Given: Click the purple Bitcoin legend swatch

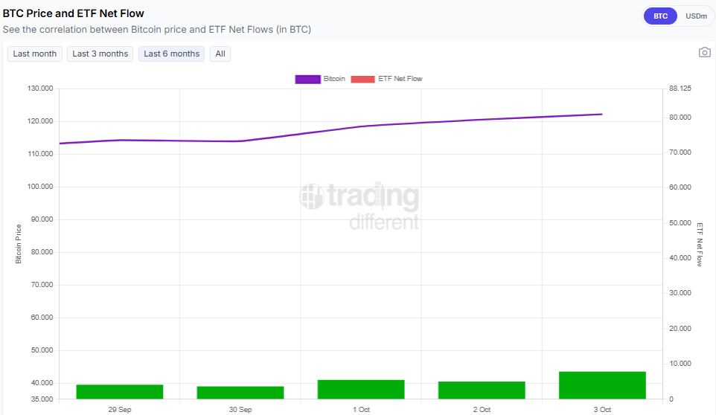Looking at the screenshot, I should pos(307,79).
